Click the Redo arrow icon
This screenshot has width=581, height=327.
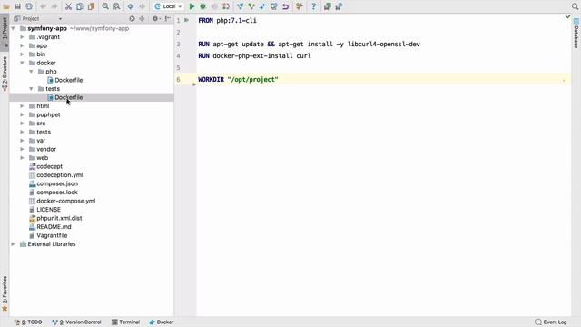54,6
